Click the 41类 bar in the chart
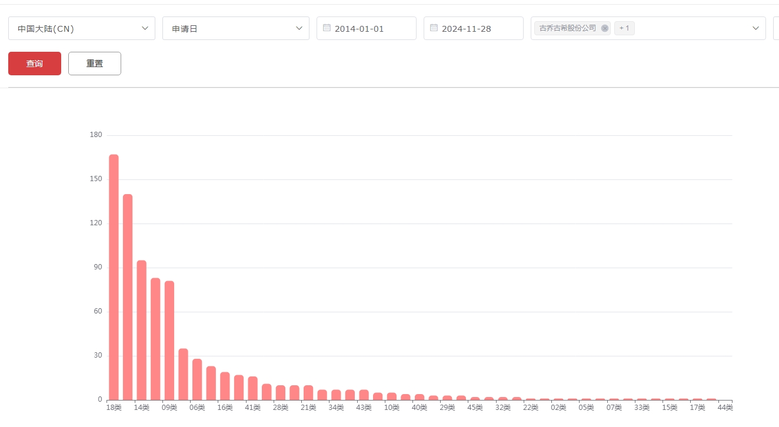 click(252, 388)
